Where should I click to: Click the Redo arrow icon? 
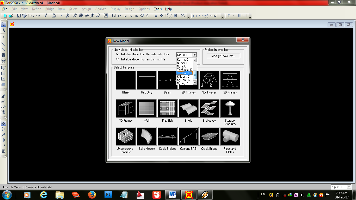[x=38, y=16]
